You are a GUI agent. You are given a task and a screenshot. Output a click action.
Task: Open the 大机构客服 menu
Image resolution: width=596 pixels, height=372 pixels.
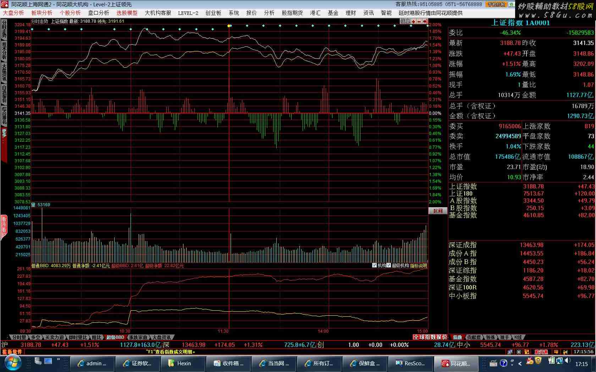tap(158, 13)
